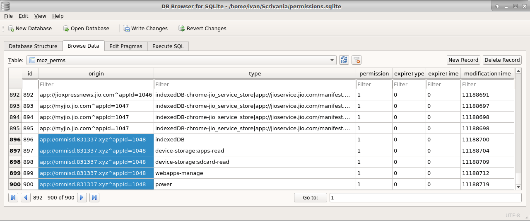
Task: Click the Go to: button
Action: [311, 198]
